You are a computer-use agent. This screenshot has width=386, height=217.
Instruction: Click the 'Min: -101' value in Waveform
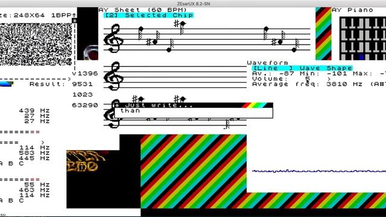click(323, 74)
